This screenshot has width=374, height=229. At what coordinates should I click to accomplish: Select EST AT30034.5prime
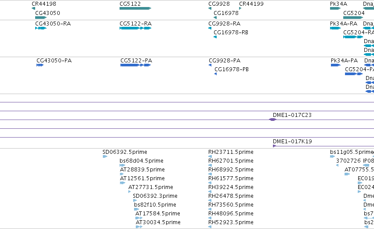click(x=139, y=227)
